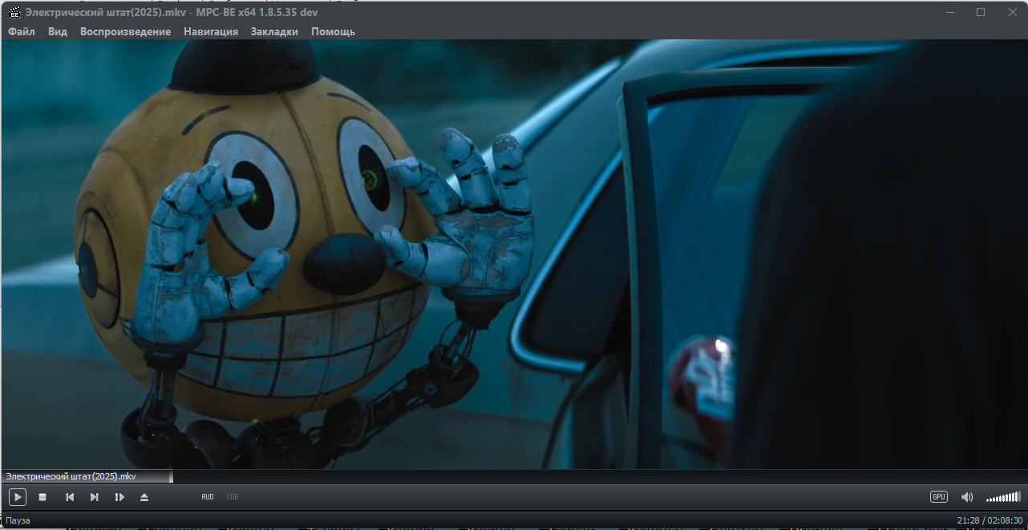The height and width of the screenshot is (530, 1028).
Task: Mute audio with the speaker icon
Action: pyautogui.click(x=967, y=497)
